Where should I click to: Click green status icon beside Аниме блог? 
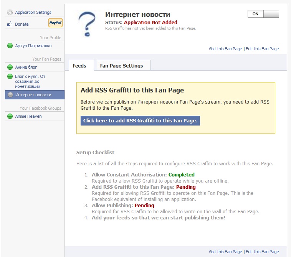pyautogui.click(x=10, y=68)
